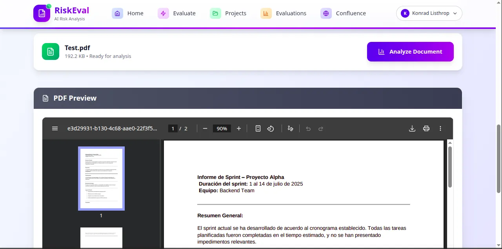The width and height of the screenshot is (502, 249).
Task: Click the redo icon in the PDF toolbar
Action: 321,128
